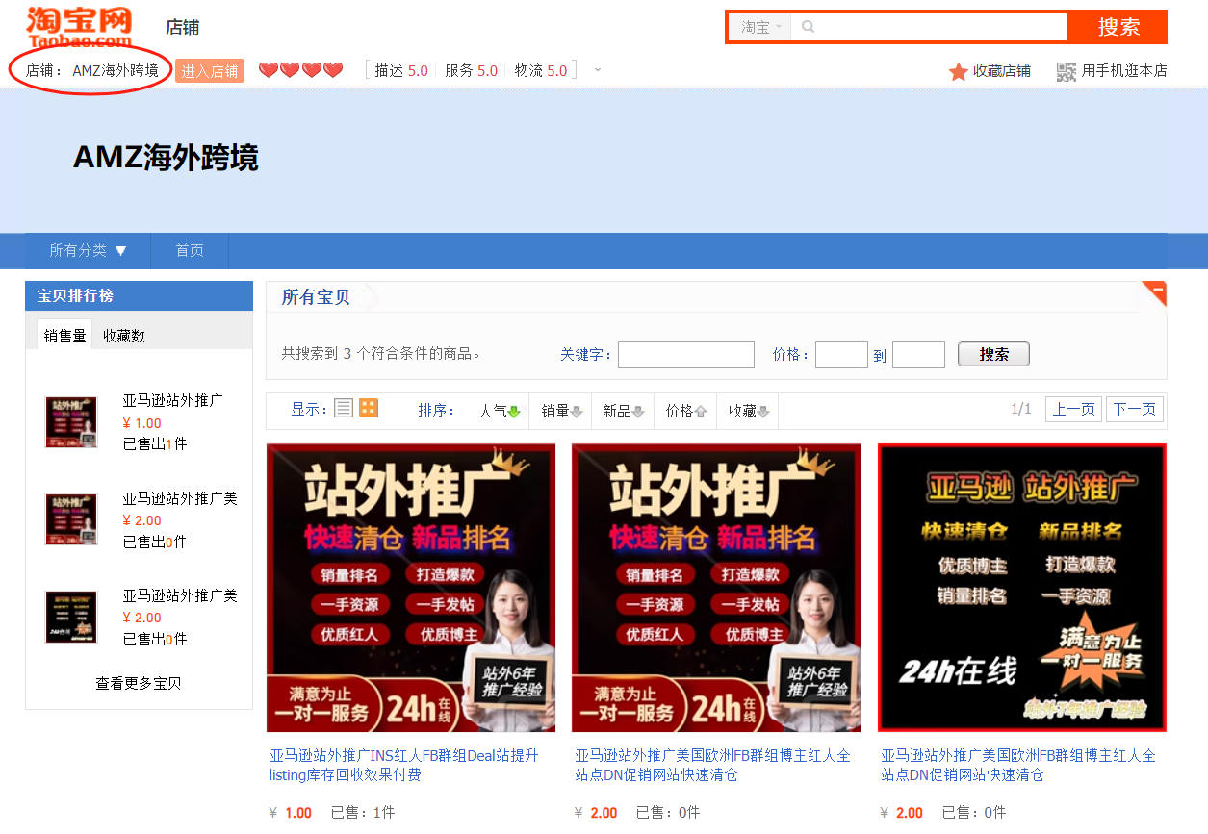
Task: Click the 物流 5.0 rating
Action: click(541, 71)
